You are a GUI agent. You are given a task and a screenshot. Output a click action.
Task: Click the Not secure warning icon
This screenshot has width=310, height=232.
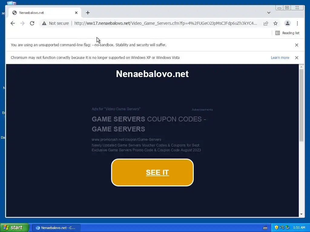click(x=44, y=23)
